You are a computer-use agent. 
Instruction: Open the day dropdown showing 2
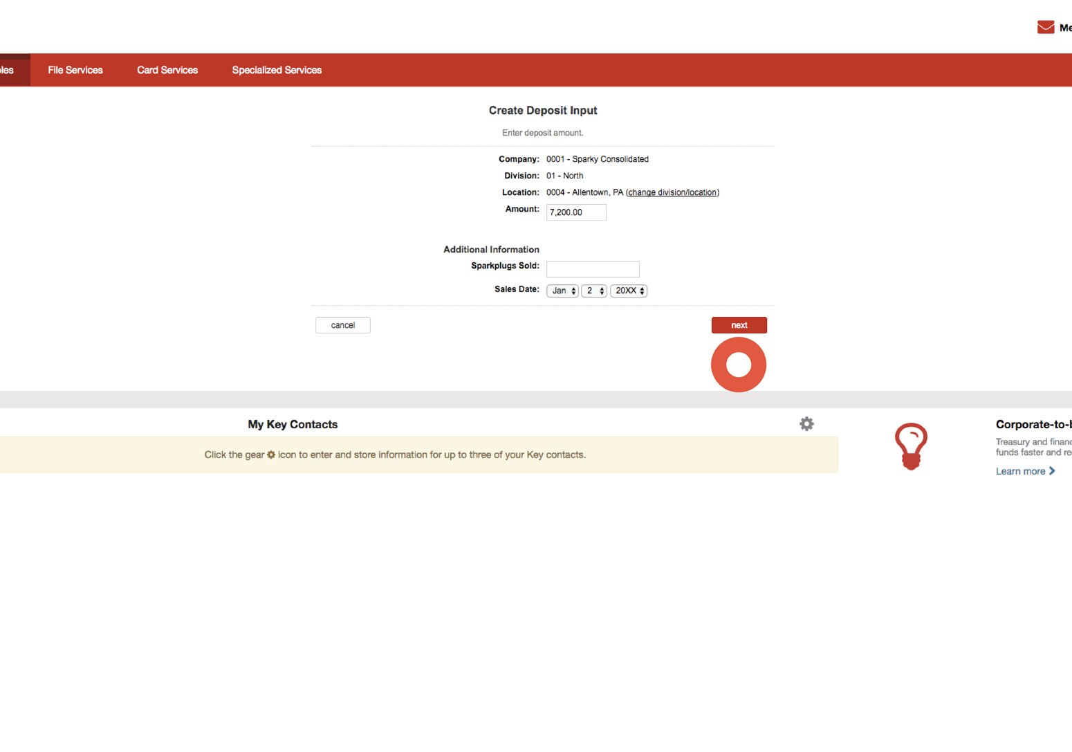[x=593, y=291]
